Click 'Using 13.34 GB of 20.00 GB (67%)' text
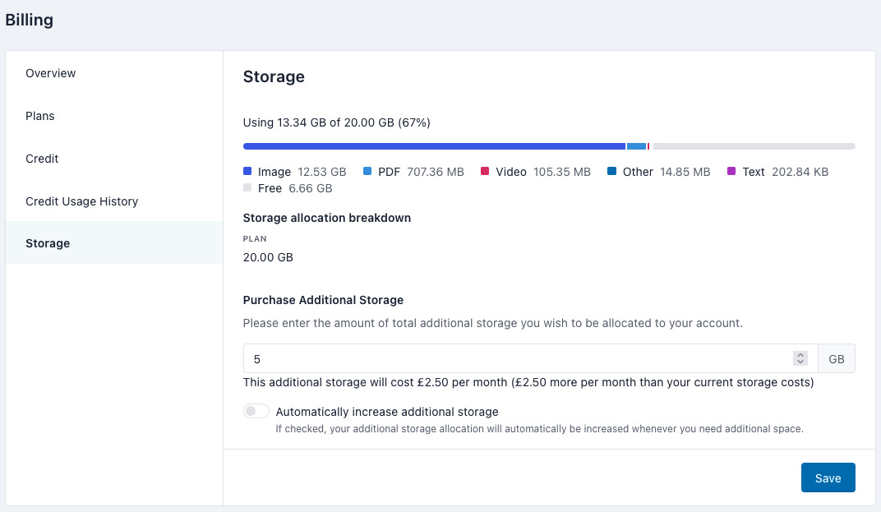The image size is (881, 512). click(337, 122)
